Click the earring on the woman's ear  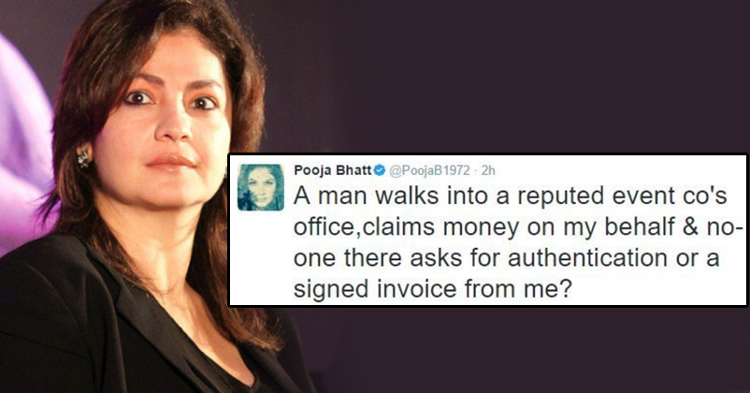point(84,157)
